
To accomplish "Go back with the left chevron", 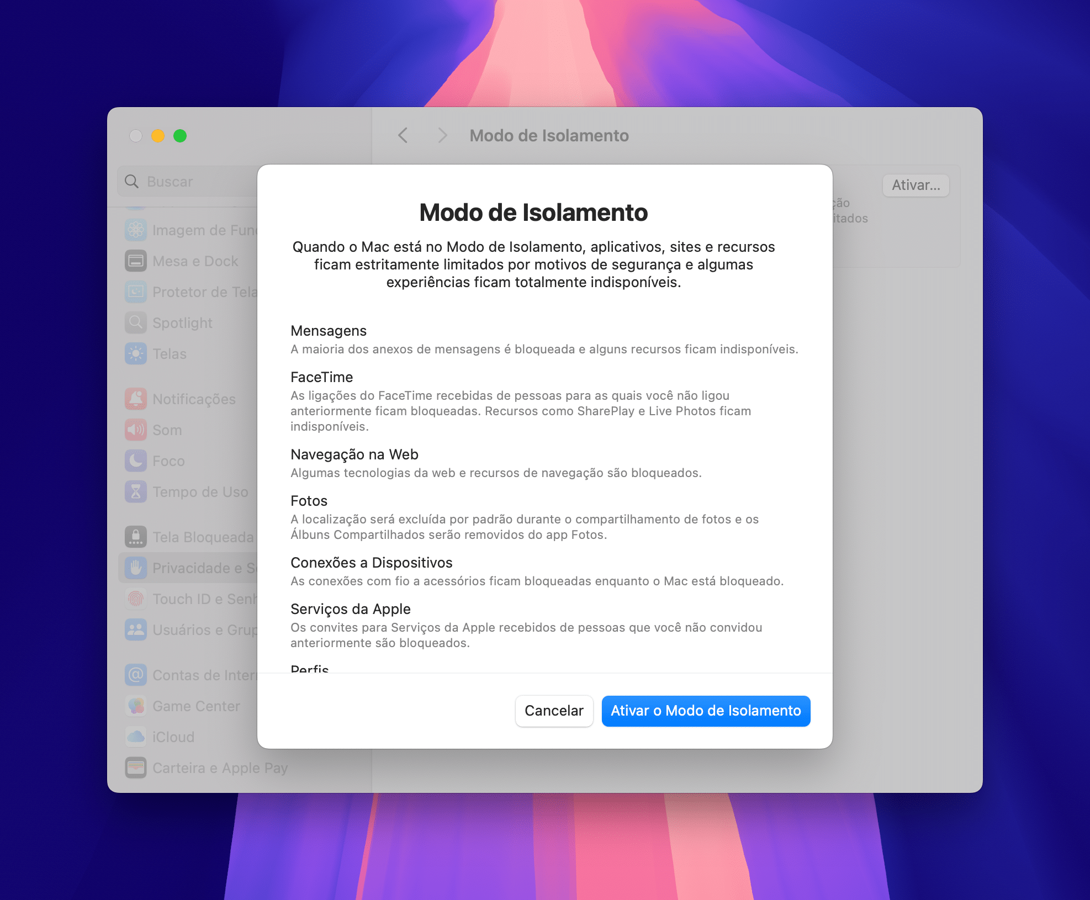I will click(403, 135).
